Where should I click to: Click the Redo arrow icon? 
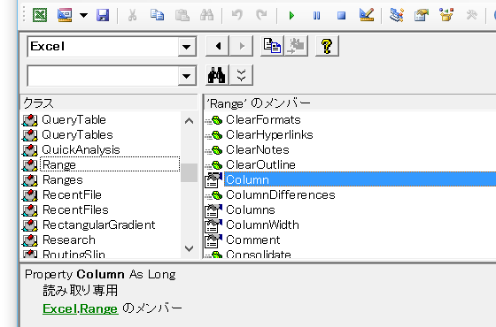point(261,15)
